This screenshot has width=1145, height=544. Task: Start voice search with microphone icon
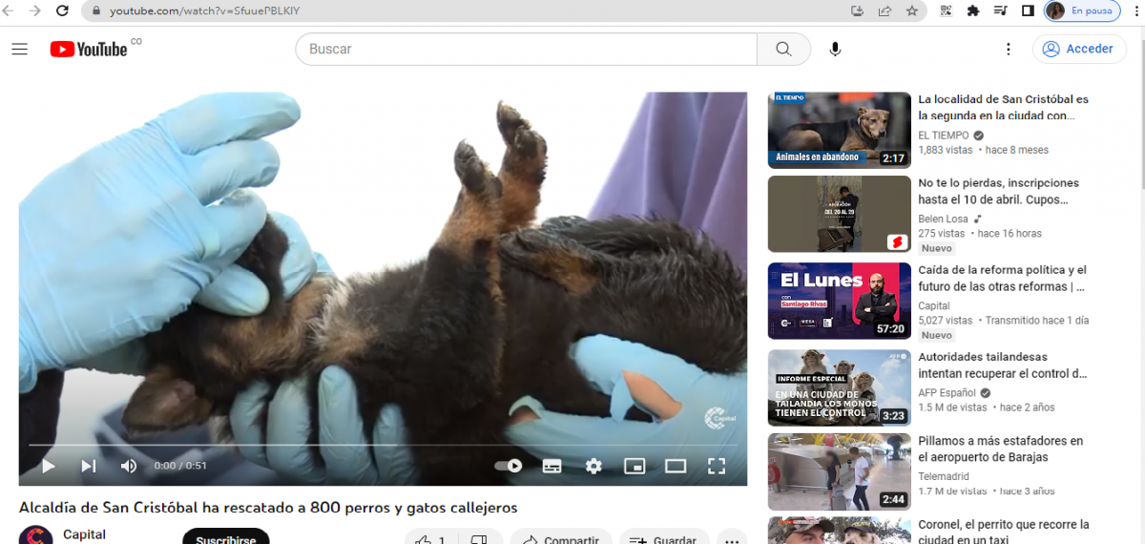click(835, 49)
